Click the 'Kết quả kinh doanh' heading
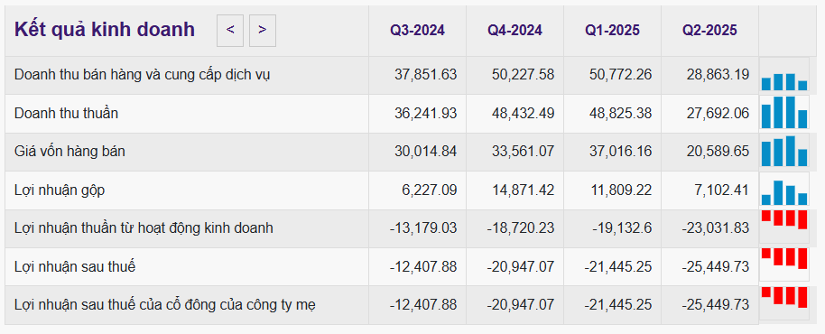 click(x=105, y=30)
